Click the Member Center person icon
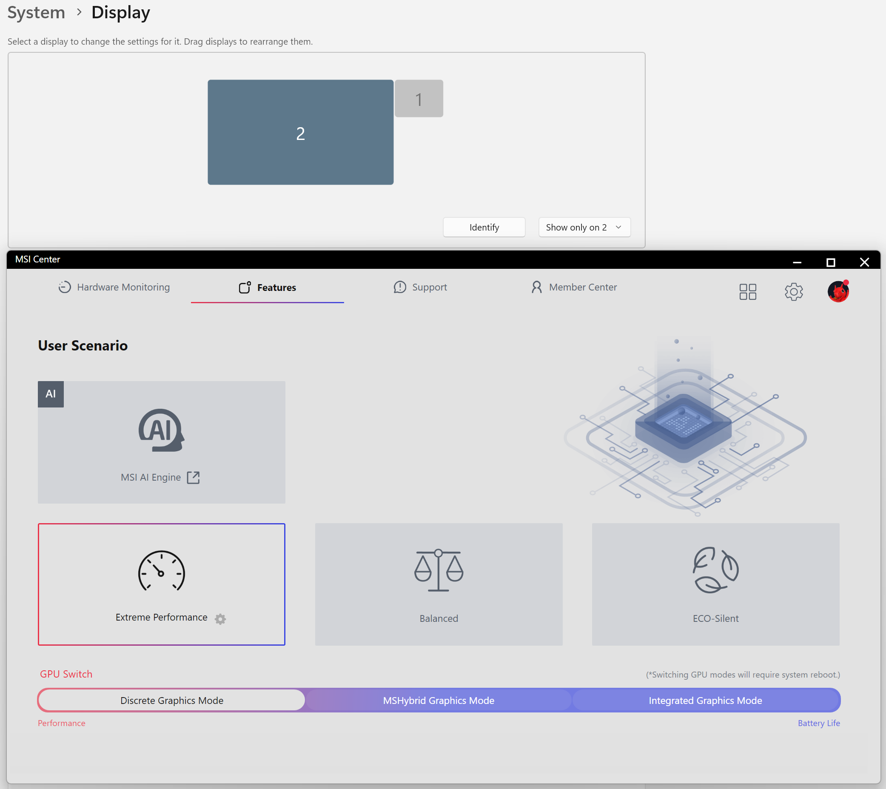 (x=537, y=287)
